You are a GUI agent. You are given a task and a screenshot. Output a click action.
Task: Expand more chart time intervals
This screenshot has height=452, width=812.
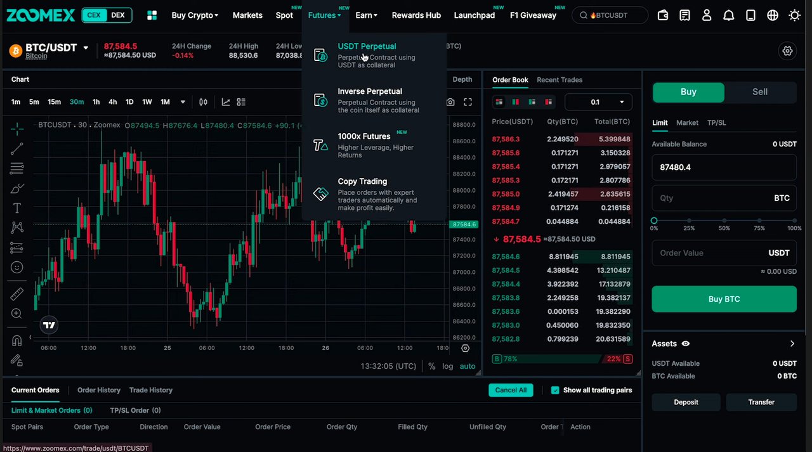pos(183,102)
